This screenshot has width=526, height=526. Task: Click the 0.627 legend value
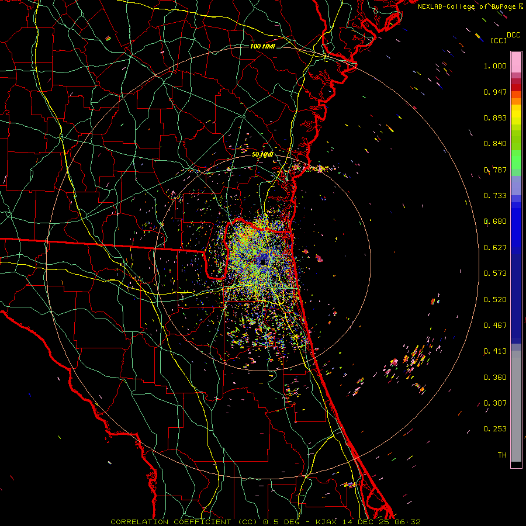pyautogui.click(x=495, y=248)
